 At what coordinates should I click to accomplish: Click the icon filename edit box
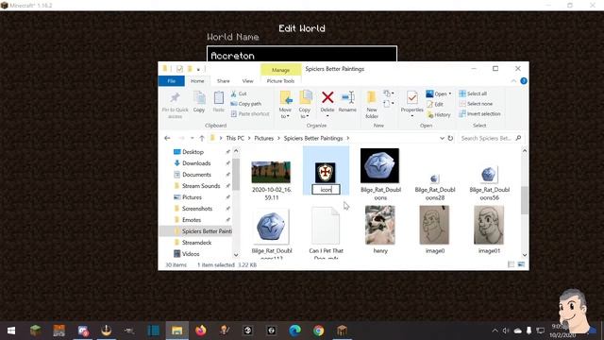coord(326,190)
